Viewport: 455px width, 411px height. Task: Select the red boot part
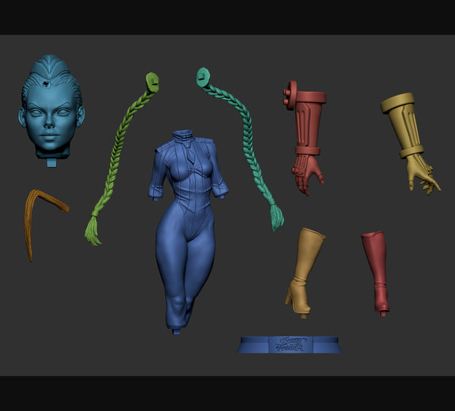click(x=376, y=273)
